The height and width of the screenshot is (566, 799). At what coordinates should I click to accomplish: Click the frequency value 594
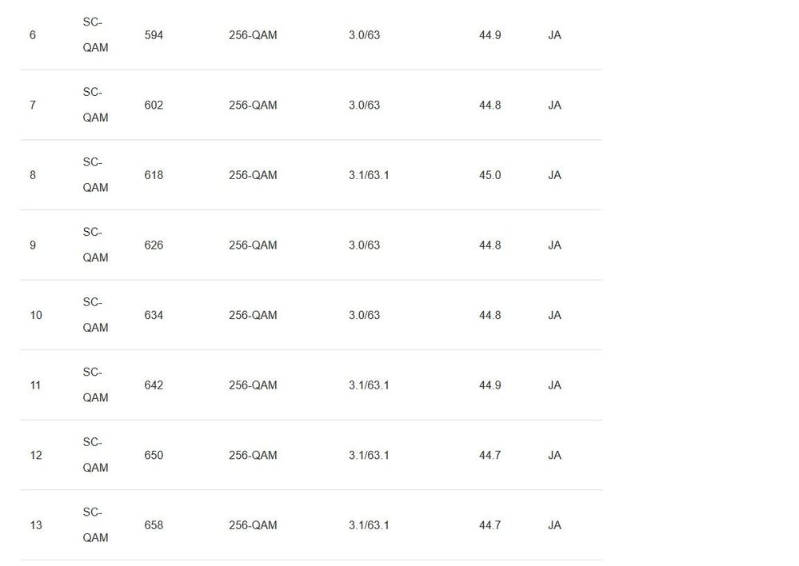tap(154, 35)
